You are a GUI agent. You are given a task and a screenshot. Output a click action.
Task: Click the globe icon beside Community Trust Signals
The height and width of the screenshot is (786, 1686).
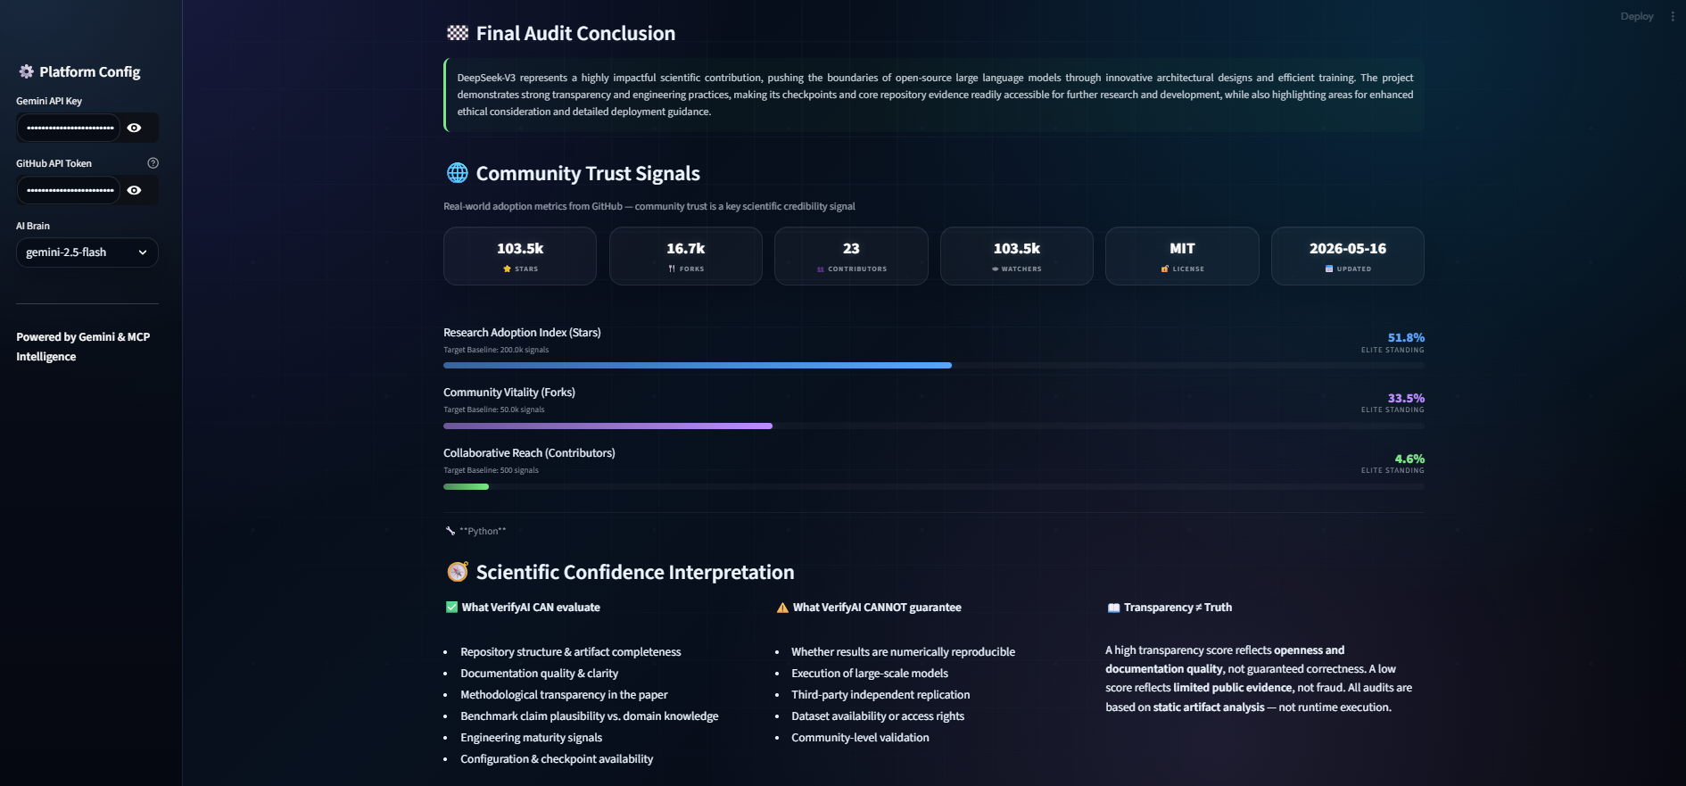458,173
